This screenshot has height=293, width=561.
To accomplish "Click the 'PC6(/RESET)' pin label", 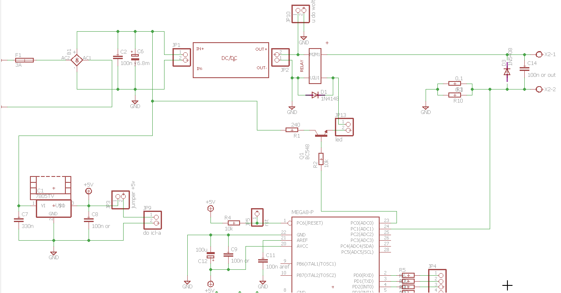I will tap(310, 223).
